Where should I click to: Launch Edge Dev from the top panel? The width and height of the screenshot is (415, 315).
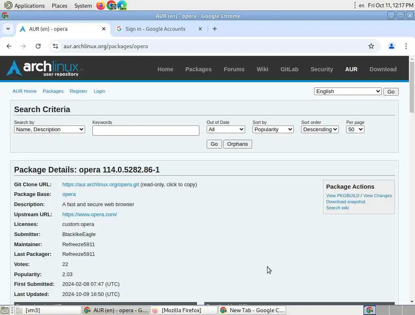tap(122, 5)
